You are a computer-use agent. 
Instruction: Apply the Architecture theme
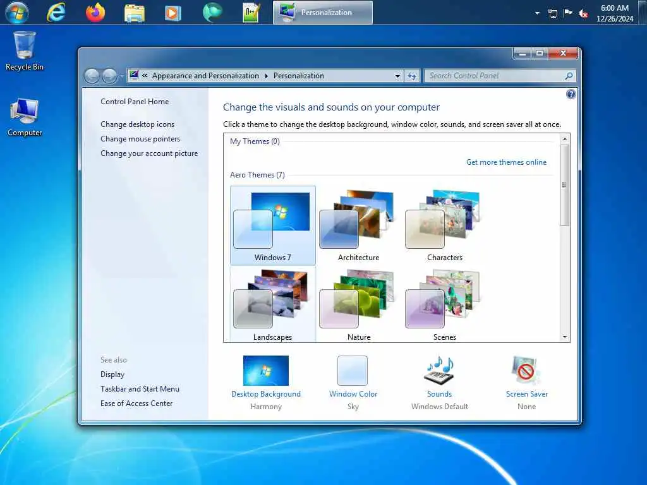point(359,225)
